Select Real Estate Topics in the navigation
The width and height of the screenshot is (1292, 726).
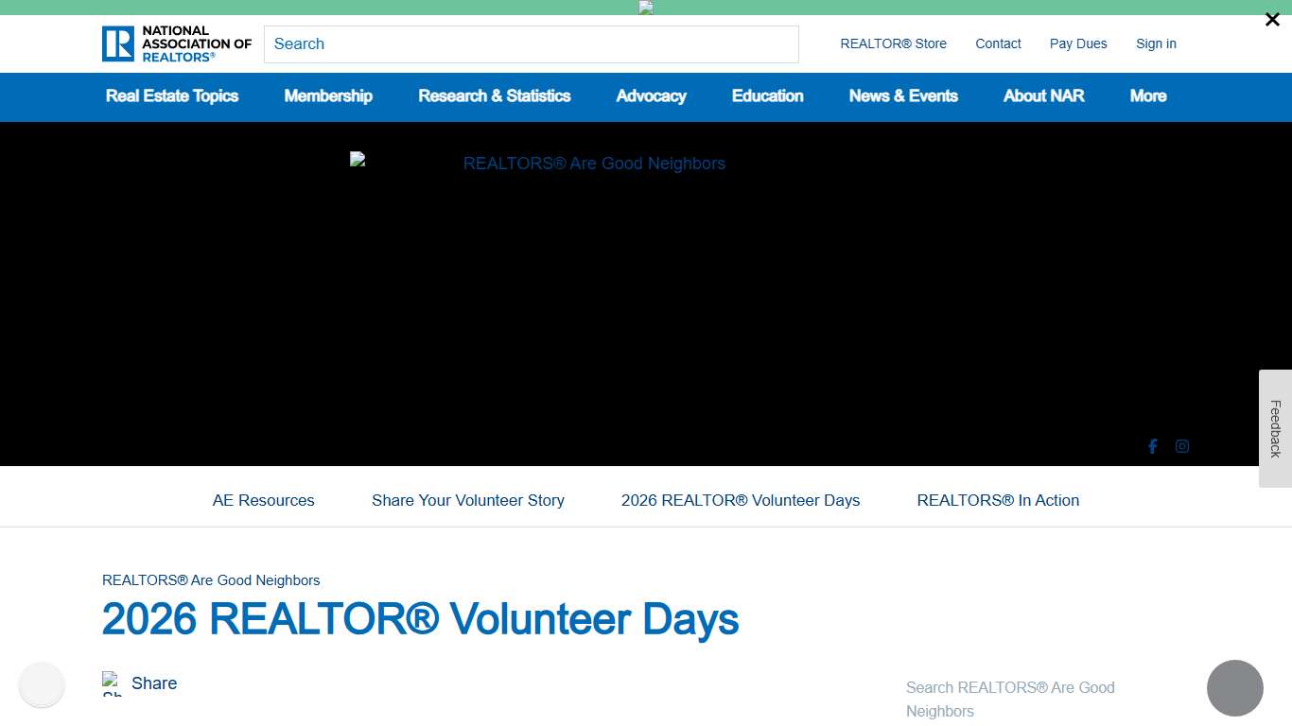point(172,96)
